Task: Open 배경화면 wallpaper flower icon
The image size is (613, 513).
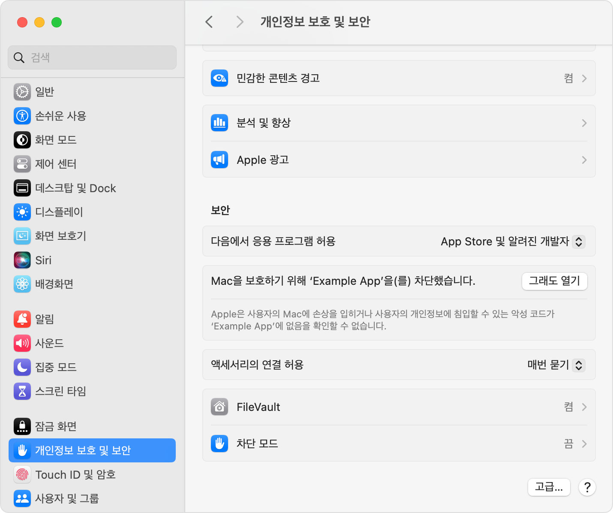Action: 22,284
